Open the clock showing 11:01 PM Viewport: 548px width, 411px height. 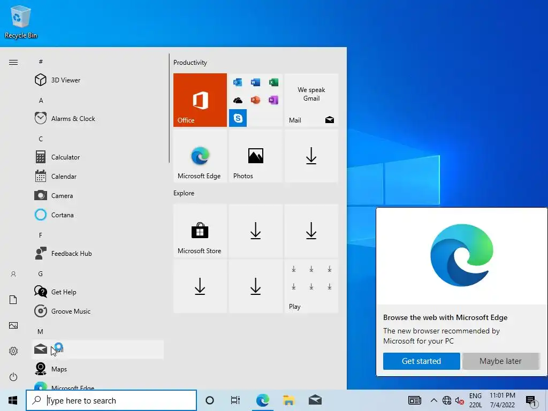tap(502, 400)
